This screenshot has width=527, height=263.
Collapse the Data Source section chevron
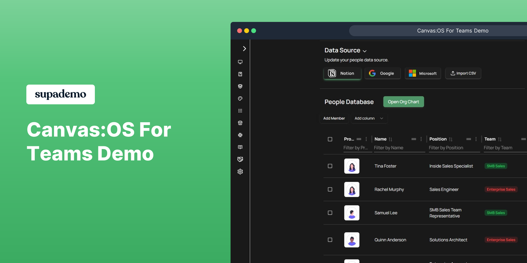[365, 51]
